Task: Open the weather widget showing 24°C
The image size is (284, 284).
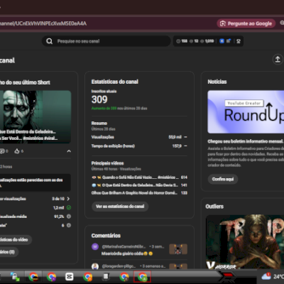Action: point(272,276)
